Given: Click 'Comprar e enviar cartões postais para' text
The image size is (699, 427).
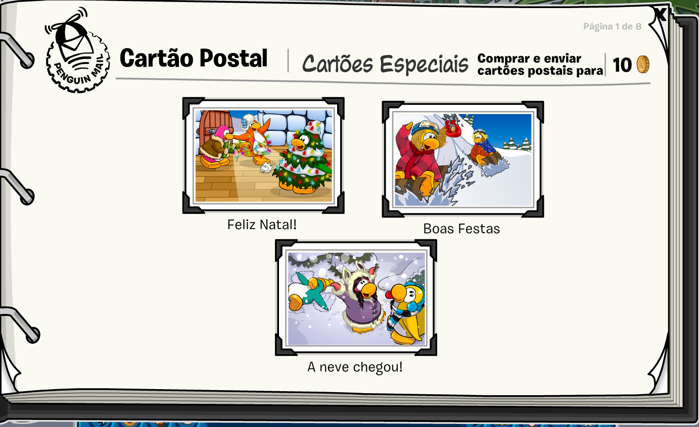Looking at the screenshot, I should point(540,65).
